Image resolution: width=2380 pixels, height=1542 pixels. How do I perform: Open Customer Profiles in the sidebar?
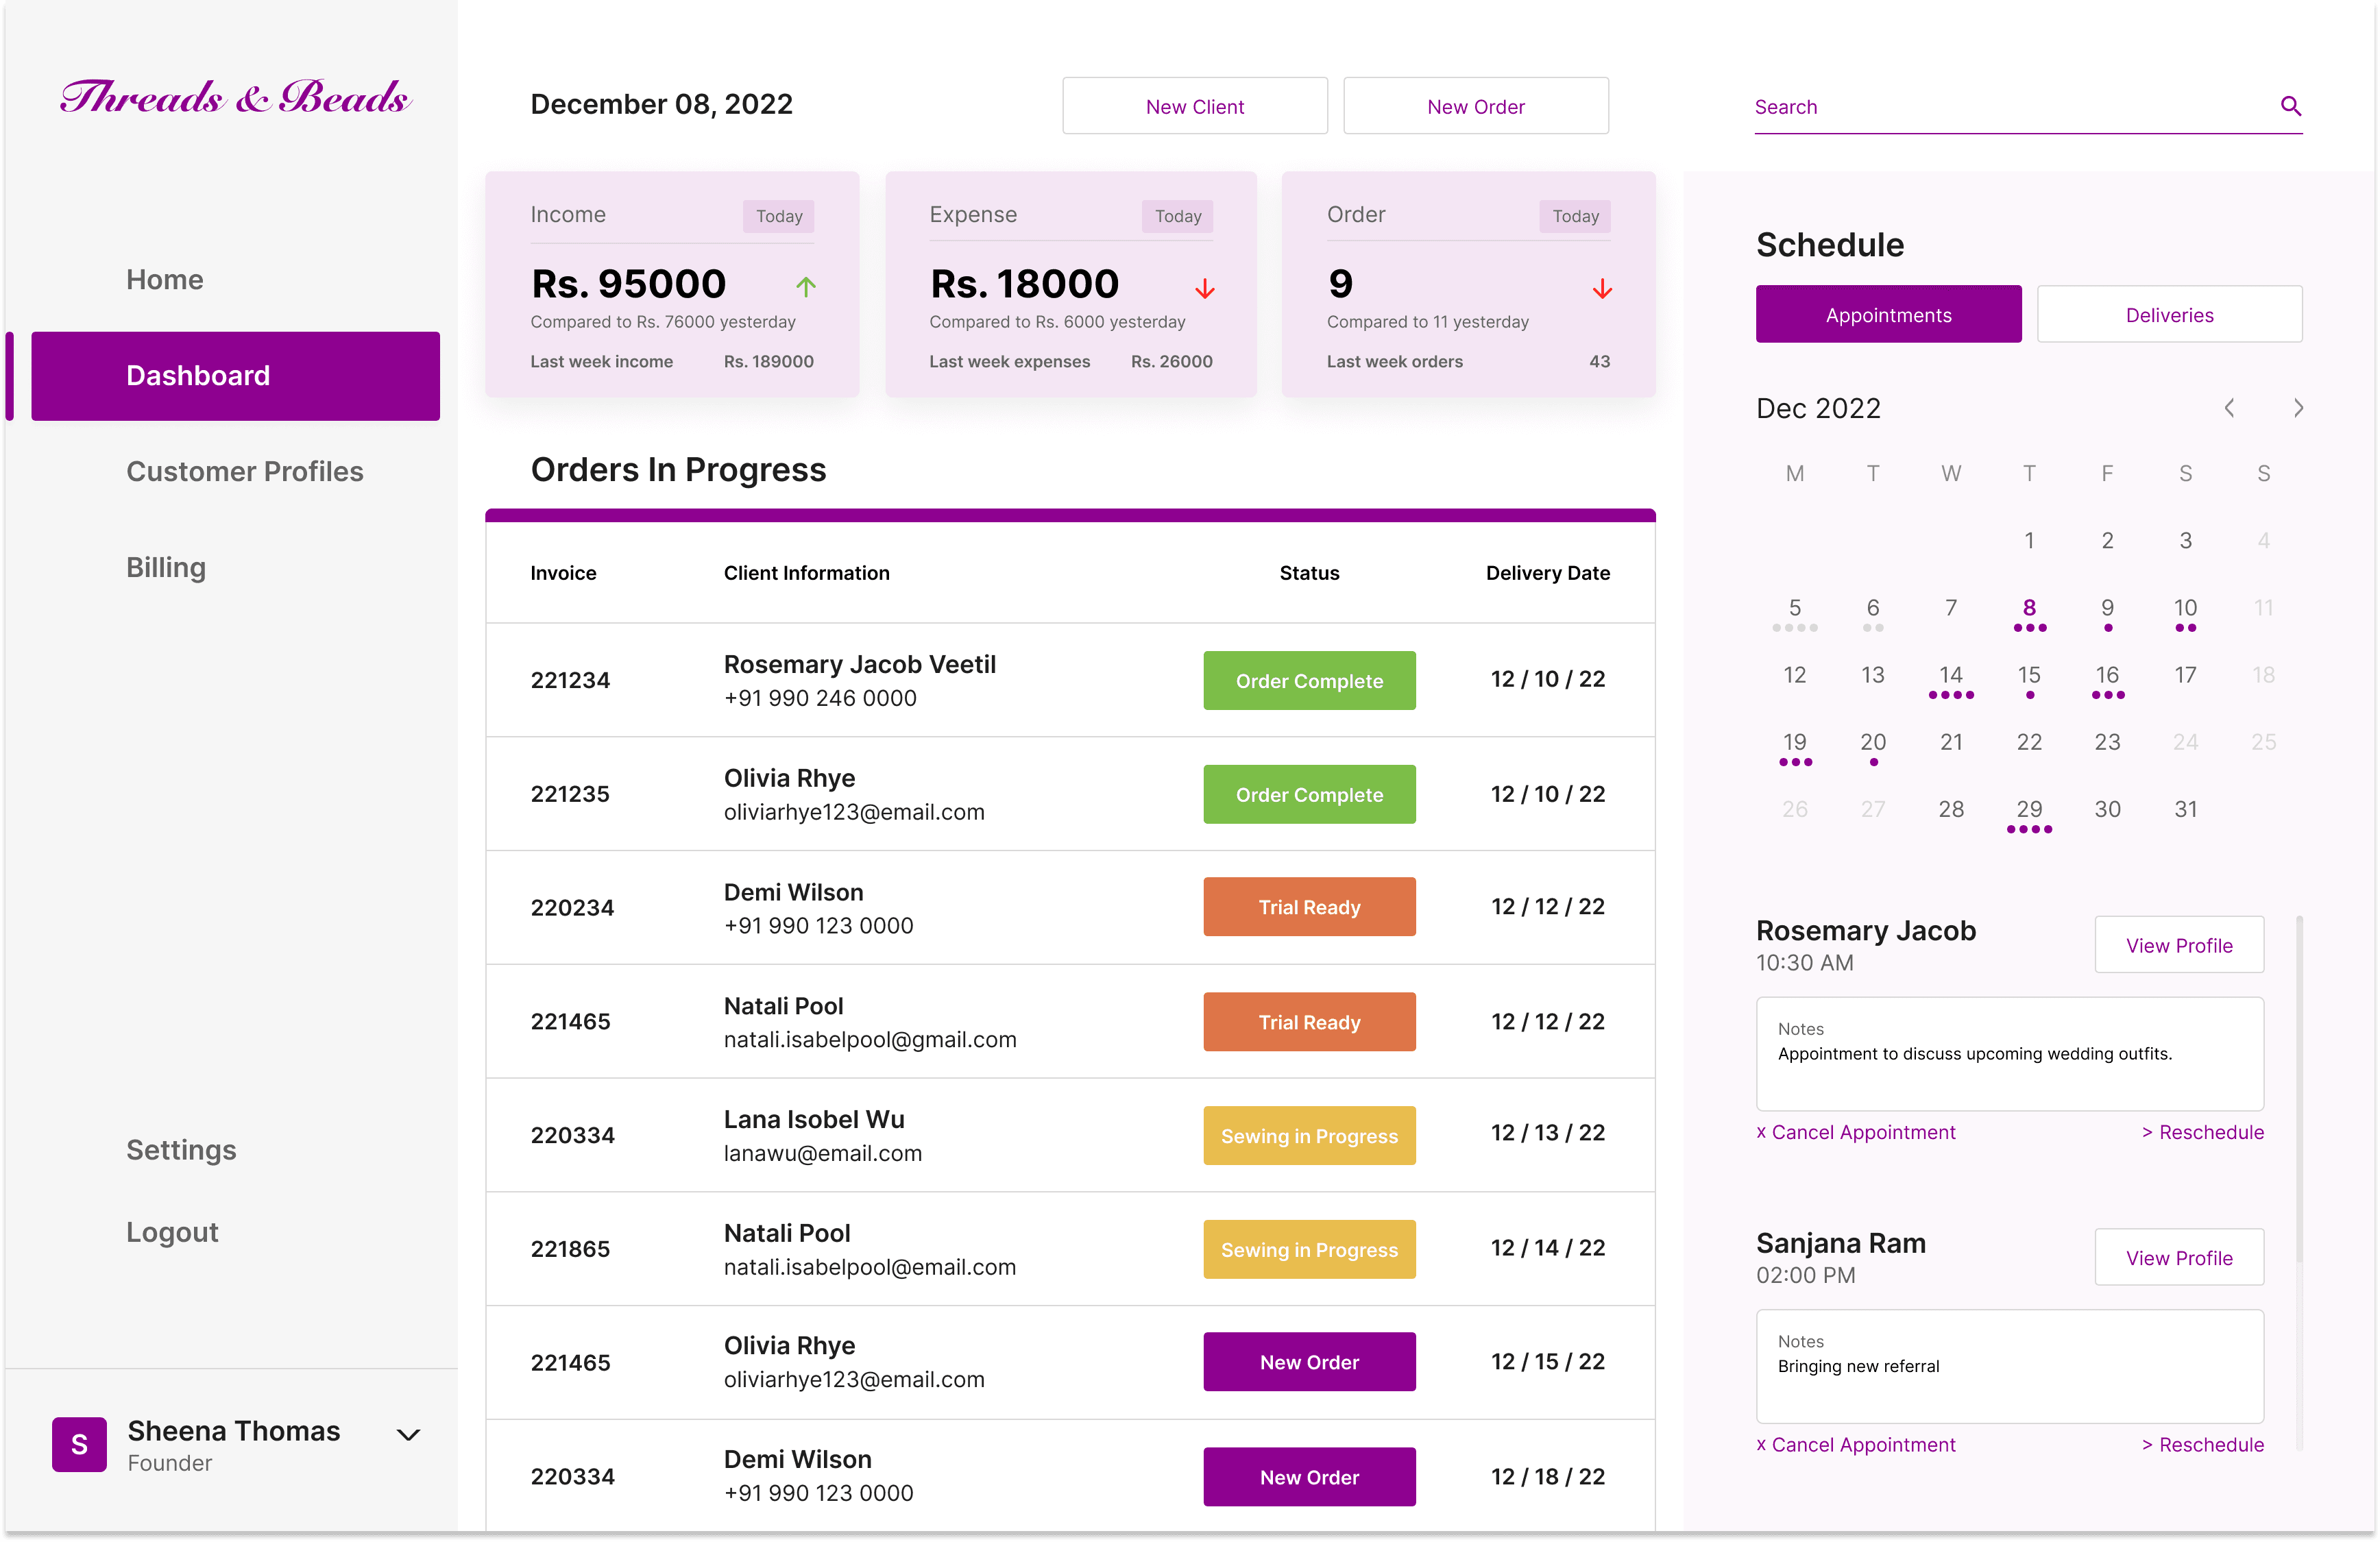point(244,471)
